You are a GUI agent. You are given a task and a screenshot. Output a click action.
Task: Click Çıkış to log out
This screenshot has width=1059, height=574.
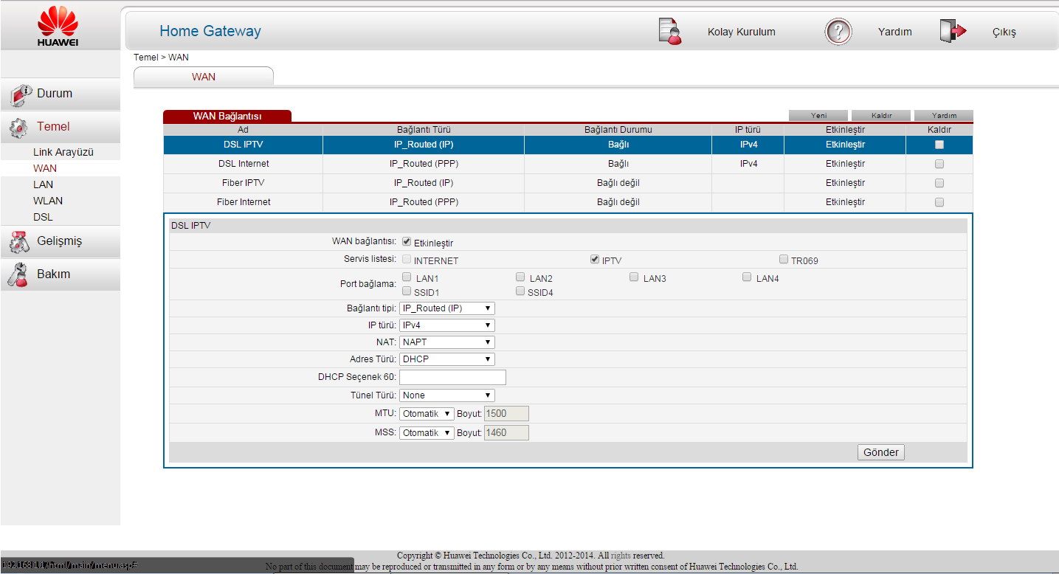(x=1004, y=32)
